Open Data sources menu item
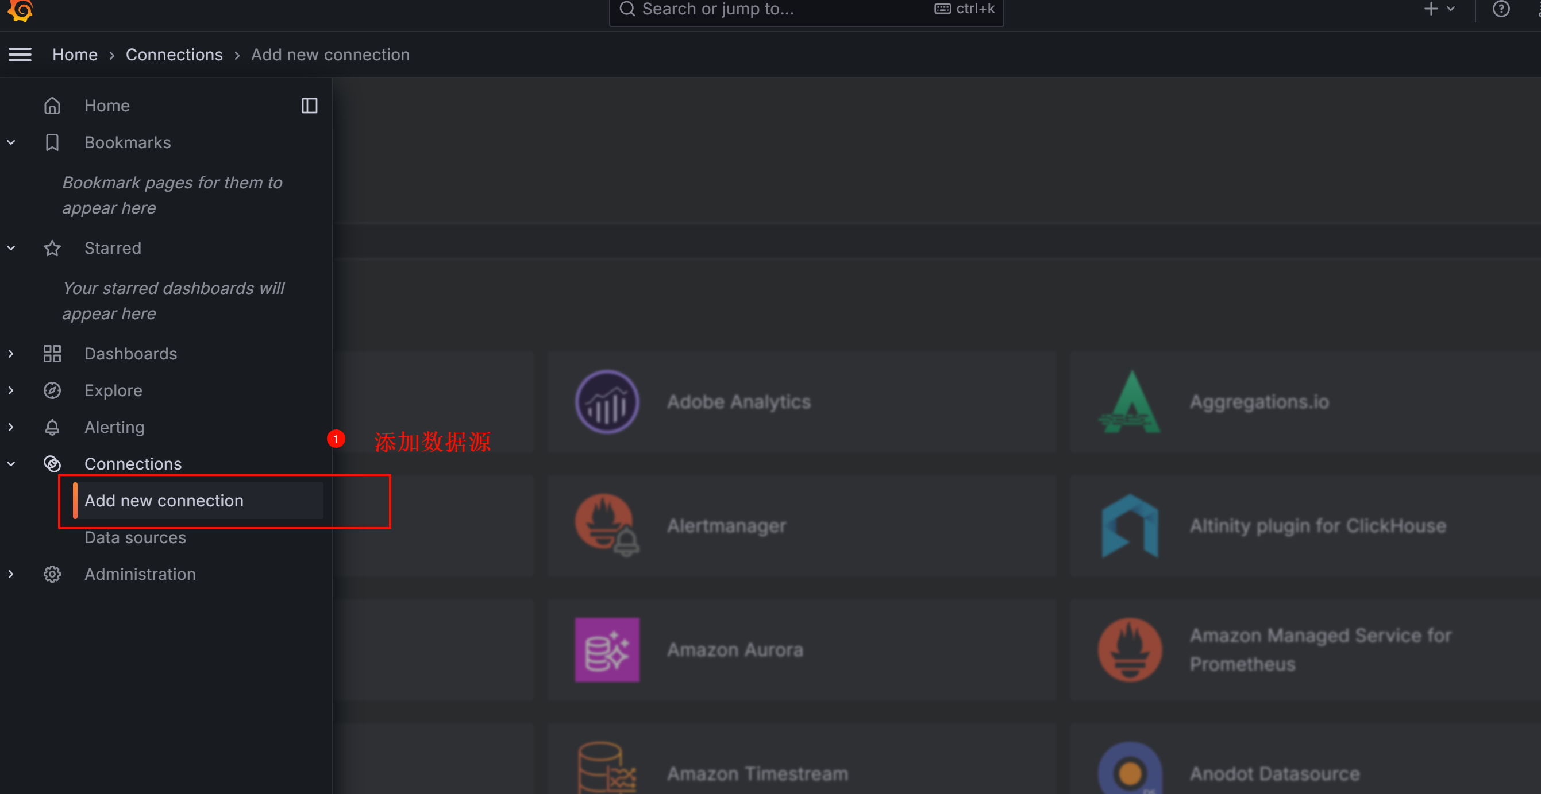Viewport: 1541px width, 794px height. click(135, 537)
